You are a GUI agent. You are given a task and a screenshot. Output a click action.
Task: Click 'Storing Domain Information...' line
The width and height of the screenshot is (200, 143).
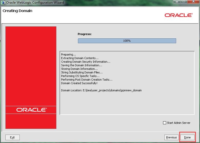click(x=79, y=69)
